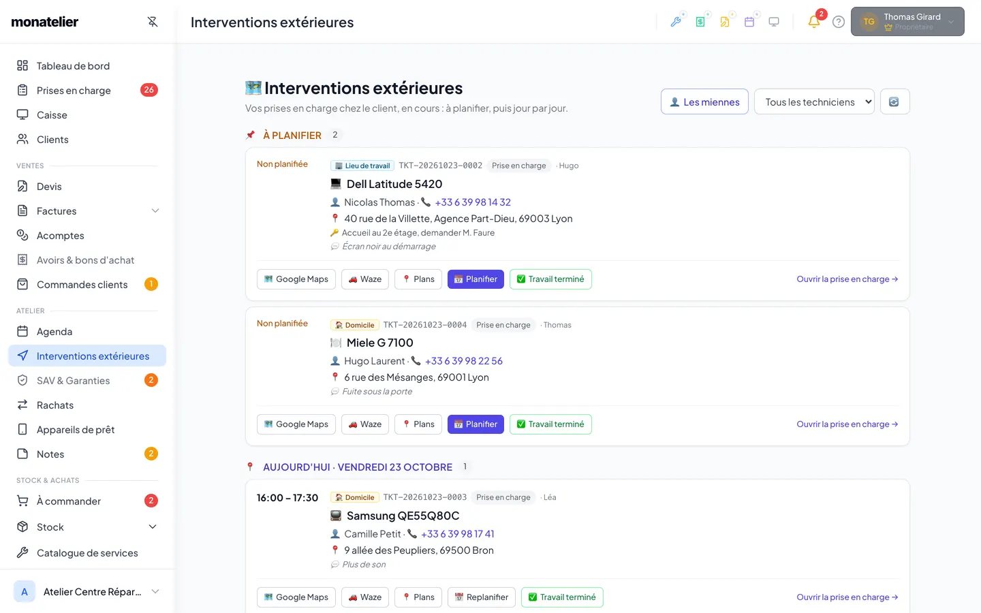Screen dimensions: 981x613
Task: Open Appareils de prêt in sidebar
Action: click(87, 429)
